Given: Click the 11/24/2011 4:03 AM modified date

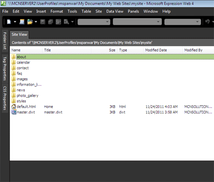Looking at the screenshot, I should [x=162, y=107].
